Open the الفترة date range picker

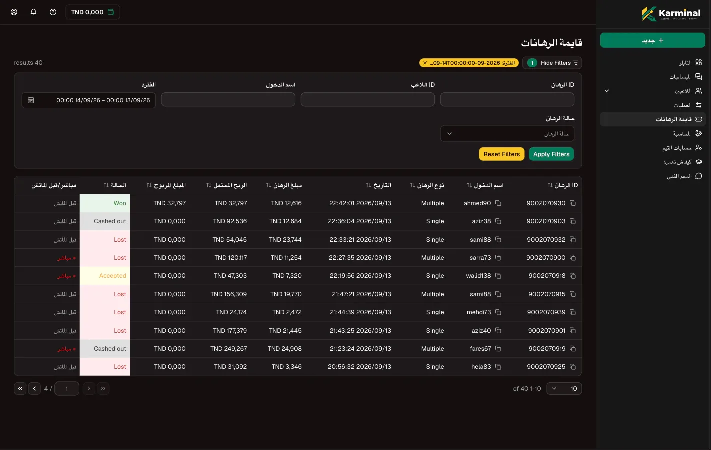(89, 100)
